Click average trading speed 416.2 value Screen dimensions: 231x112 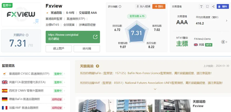(200, 23)
